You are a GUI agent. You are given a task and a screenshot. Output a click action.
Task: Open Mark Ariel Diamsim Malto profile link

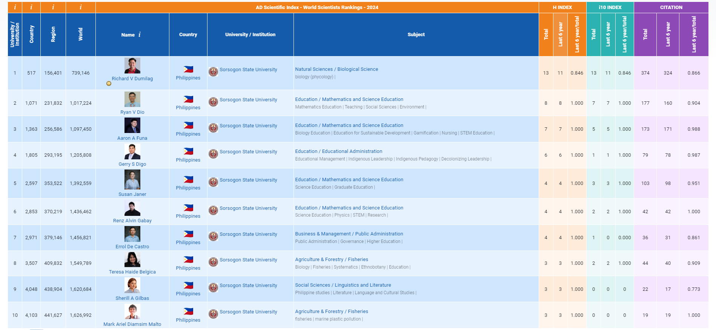(x=132, y=324)
